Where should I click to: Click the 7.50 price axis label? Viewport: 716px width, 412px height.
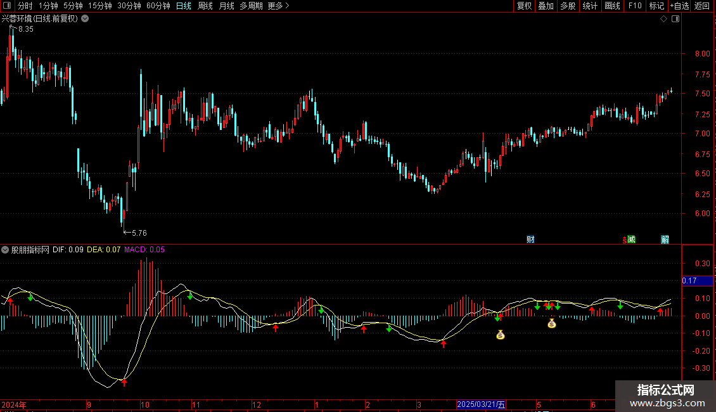[702, 94]
